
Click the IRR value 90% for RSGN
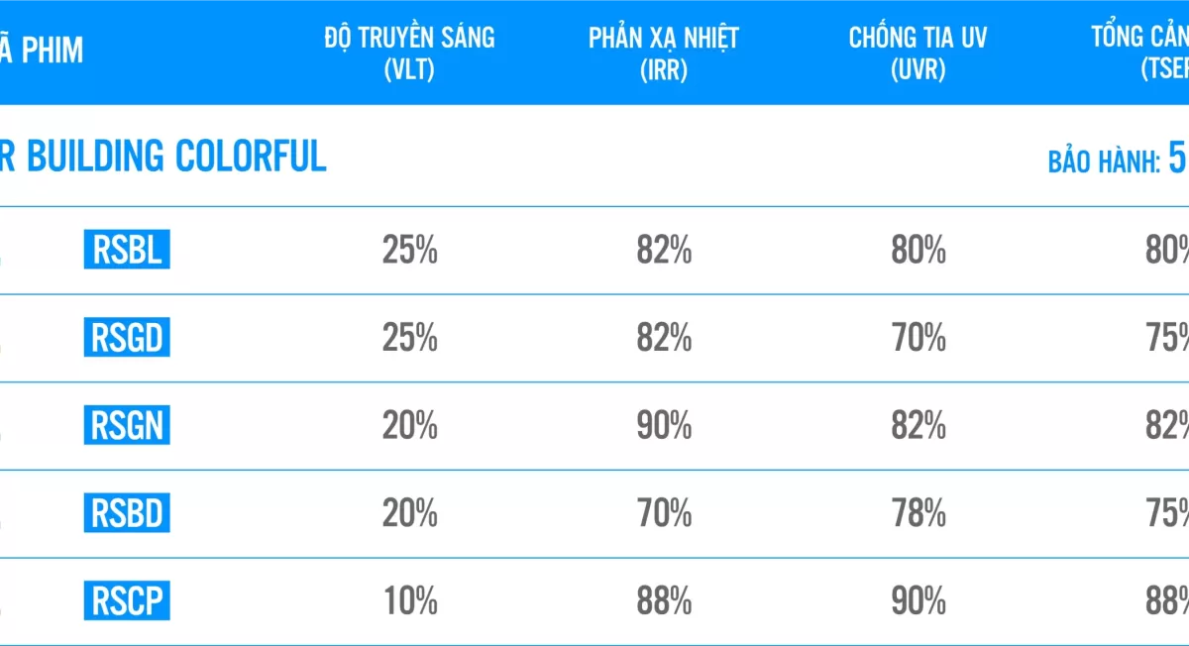tap(664, 426)
